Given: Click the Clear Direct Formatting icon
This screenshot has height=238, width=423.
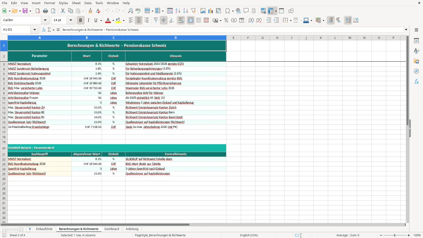Looking at the screenshot, I should (98, 11).
